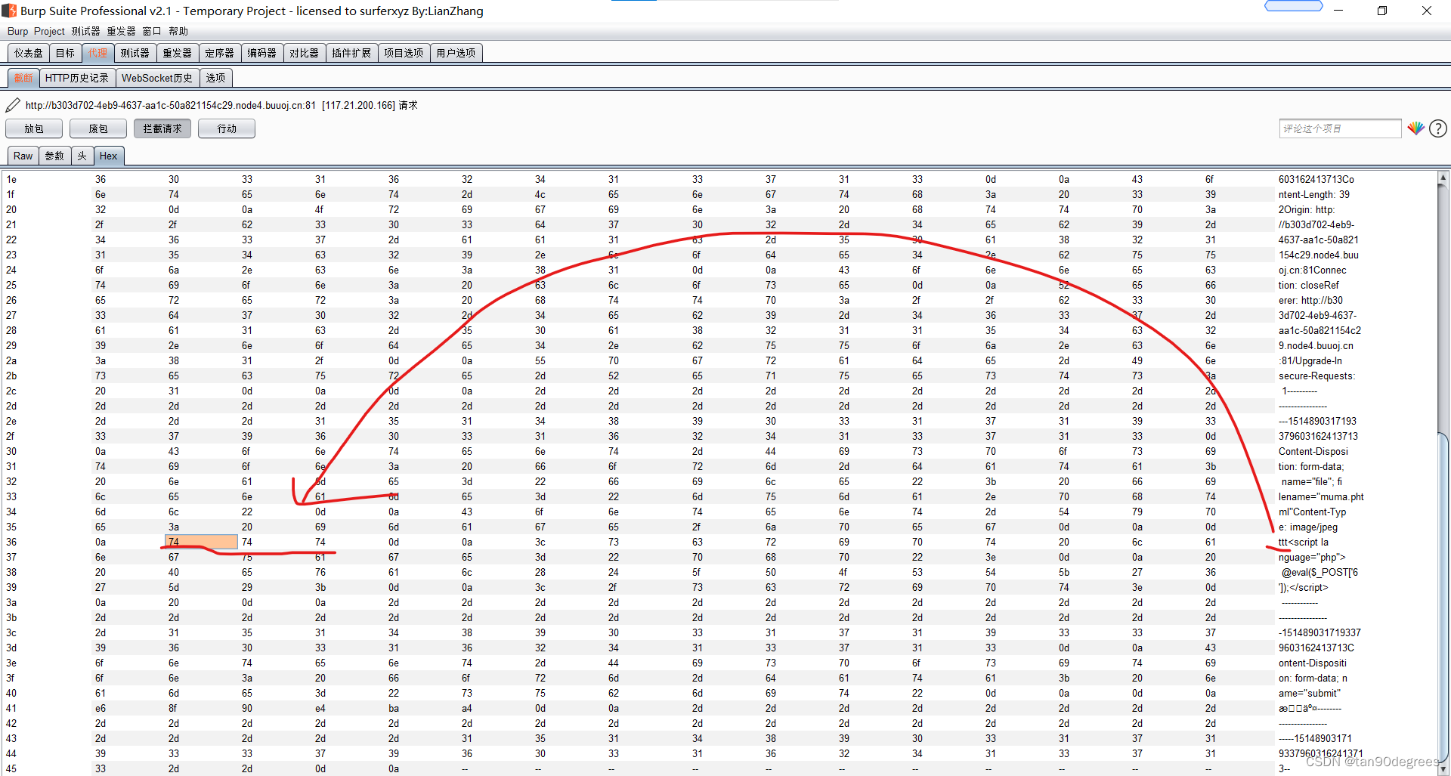Viewport: 1451px width, 776px height.
Task: Click ASCII text 'oj.cn:81Connec'
Action: pyautogui.click(x=1312, y=270)
